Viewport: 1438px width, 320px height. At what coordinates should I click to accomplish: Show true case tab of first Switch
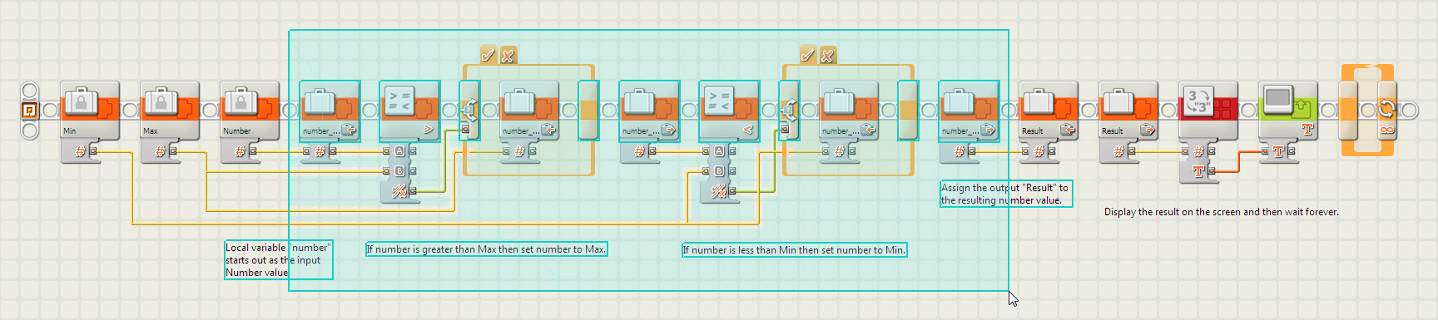(488, 56)
